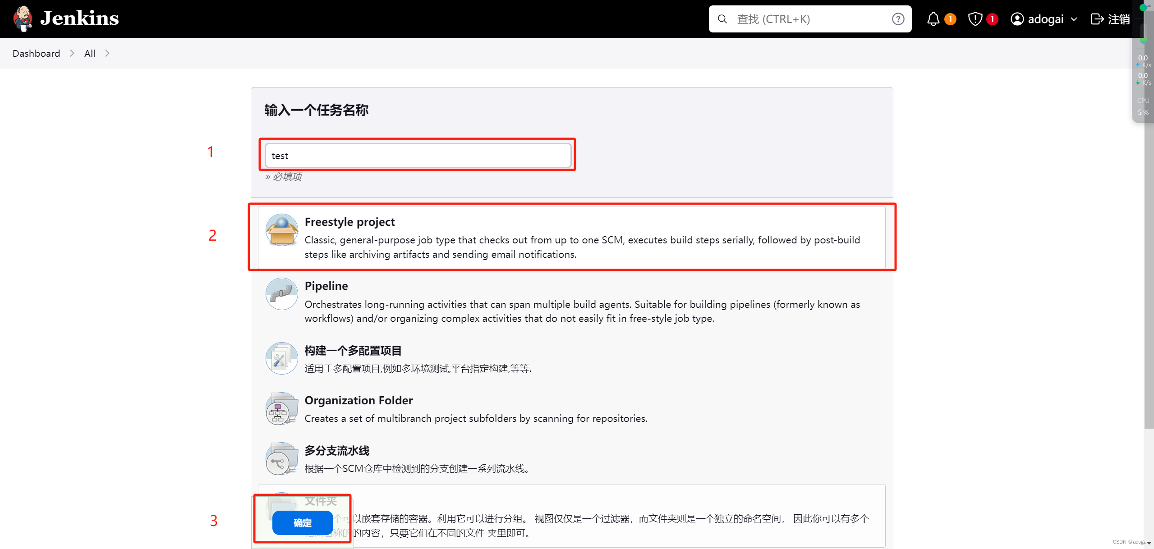This screenshot has height=549, width=1154.
Task: Expand the chevron after Dashboard breadcrumb
Action: point(72,53)
